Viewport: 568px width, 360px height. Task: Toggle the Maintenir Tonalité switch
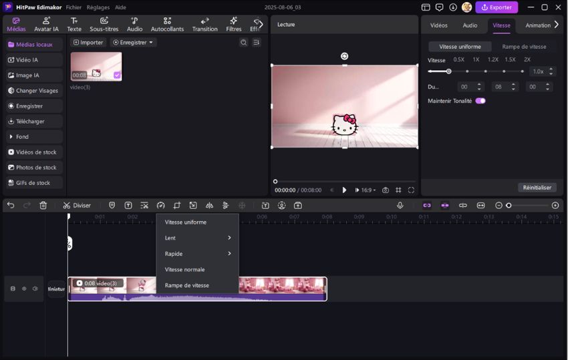[480, 101]
